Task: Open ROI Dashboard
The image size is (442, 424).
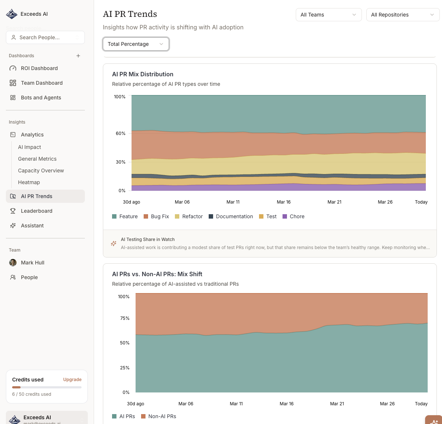Action: (x=46, y=68)
